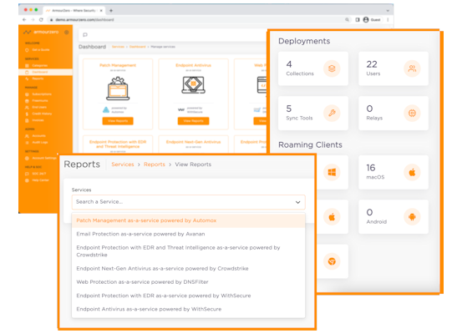Click the Patch Management laptop gear icon
This screenshot has height=334, width=462.
coord(118,89)
